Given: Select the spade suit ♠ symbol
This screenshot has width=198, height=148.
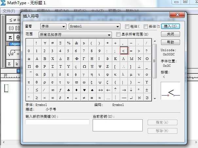Looking at the screenshot, I should click(x=92, y=90).
